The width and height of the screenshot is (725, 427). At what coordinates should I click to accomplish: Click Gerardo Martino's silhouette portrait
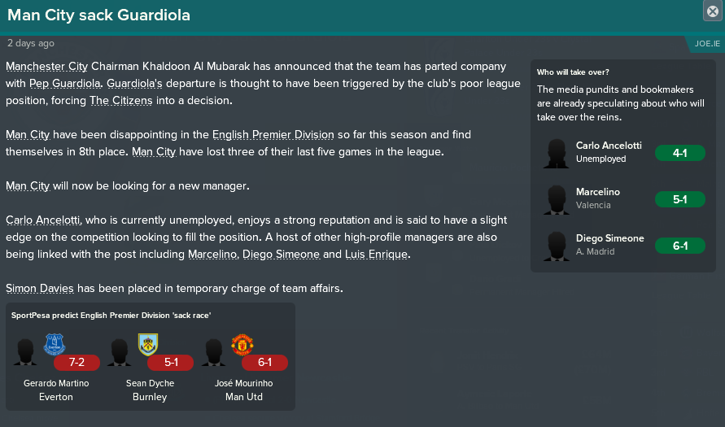click(25, 351)
